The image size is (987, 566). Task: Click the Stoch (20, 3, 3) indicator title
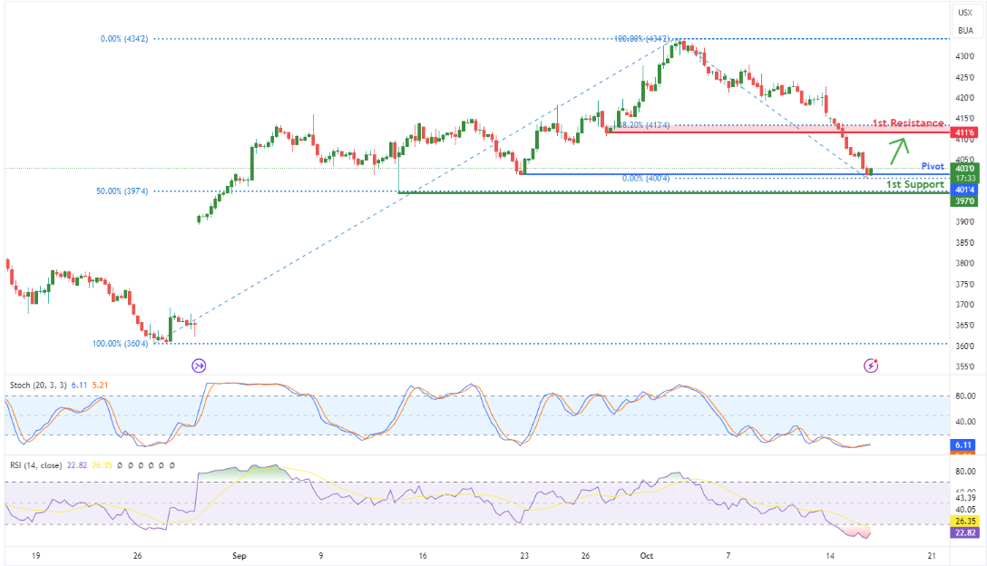(38, 385)
